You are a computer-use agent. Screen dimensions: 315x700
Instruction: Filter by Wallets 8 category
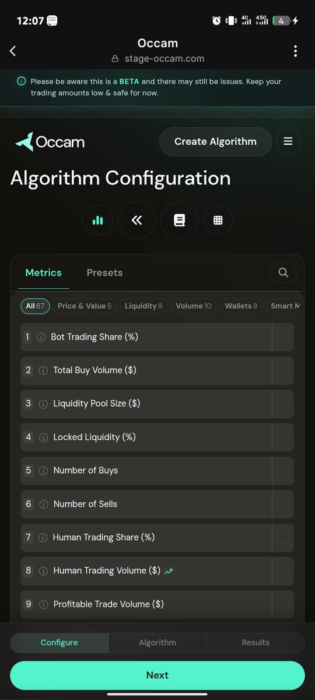pos(241,306)
